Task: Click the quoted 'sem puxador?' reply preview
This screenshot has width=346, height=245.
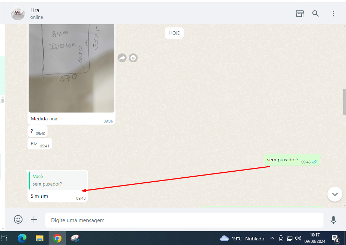Action: [58, 180]
